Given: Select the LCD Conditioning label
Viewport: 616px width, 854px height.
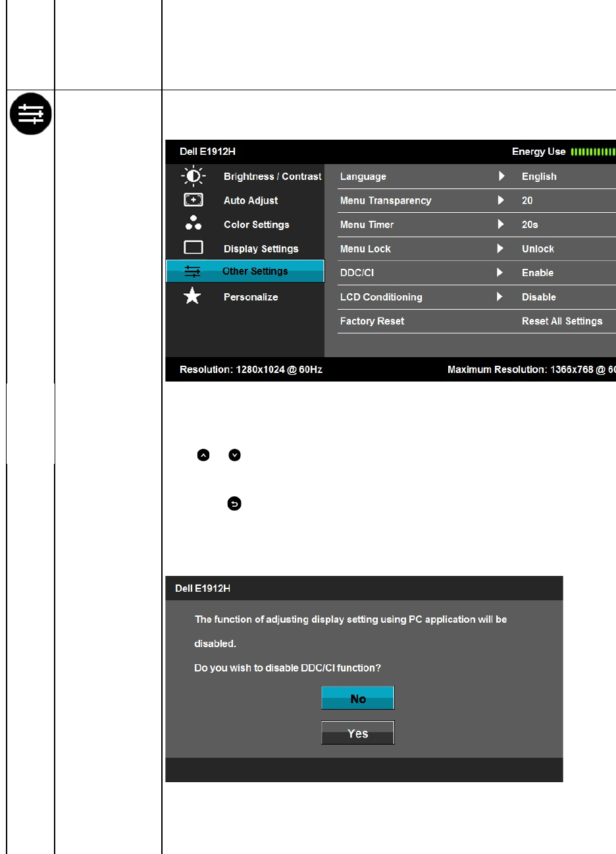Looking at the screenshot, I should [x=381, y=297].
